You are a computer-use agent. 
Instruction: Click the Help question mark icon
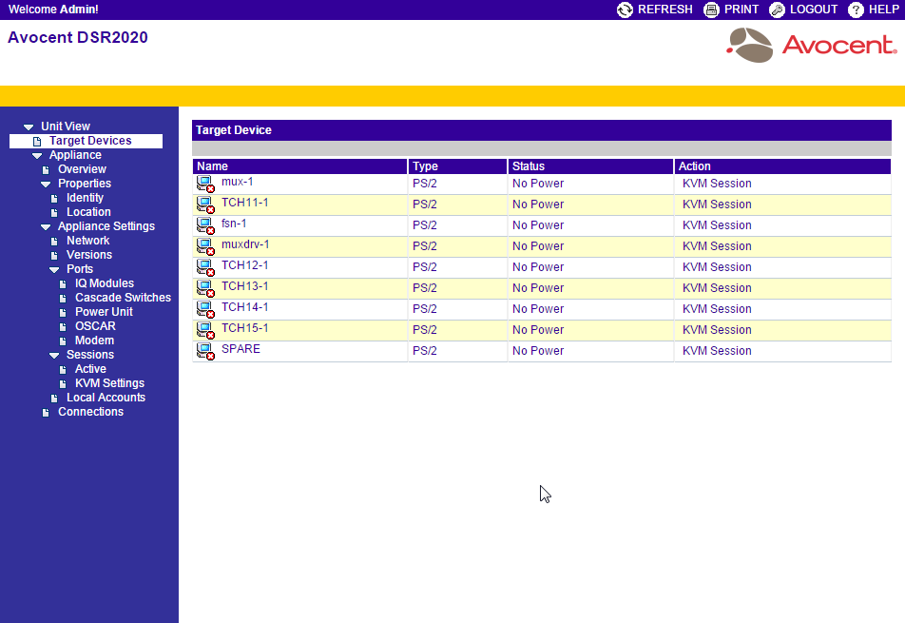tap(856, 10)
